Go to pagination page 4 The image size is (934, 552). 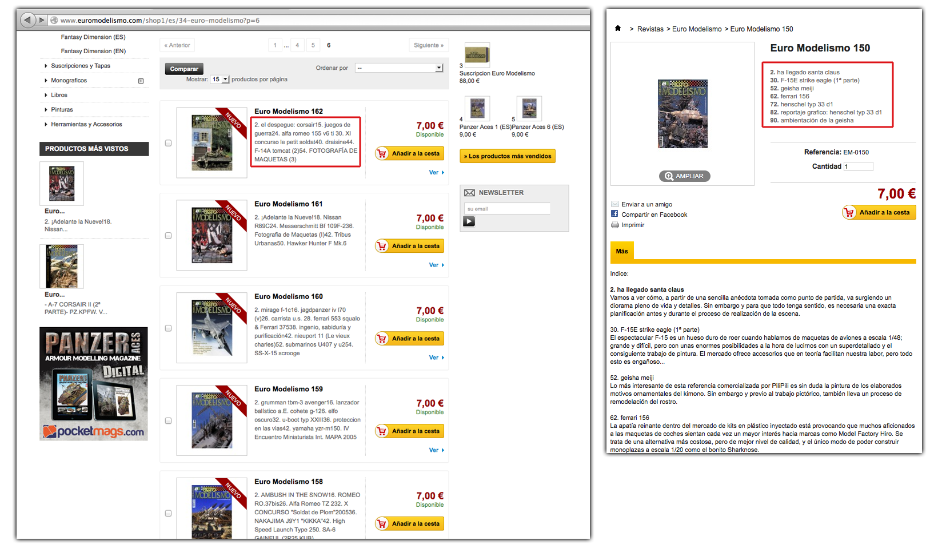tap(297, 45)
